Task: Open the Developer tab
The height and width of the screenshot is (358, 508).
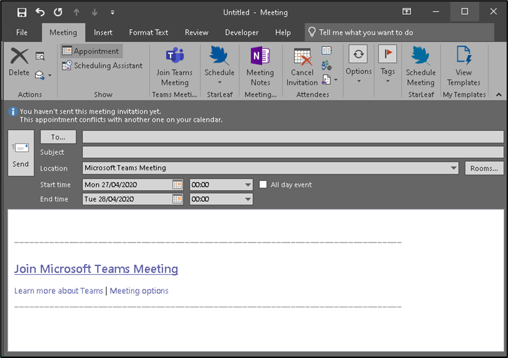Action: 242,32
